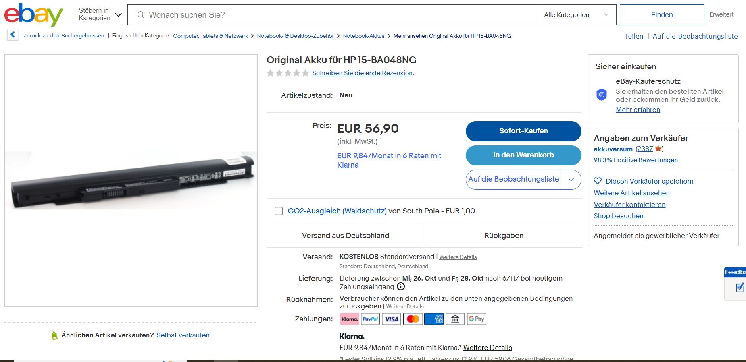The height and width of the screenshot is (362, 746).
Task: Click the Klarna payment badge
Action: click(x=349, y=319)
